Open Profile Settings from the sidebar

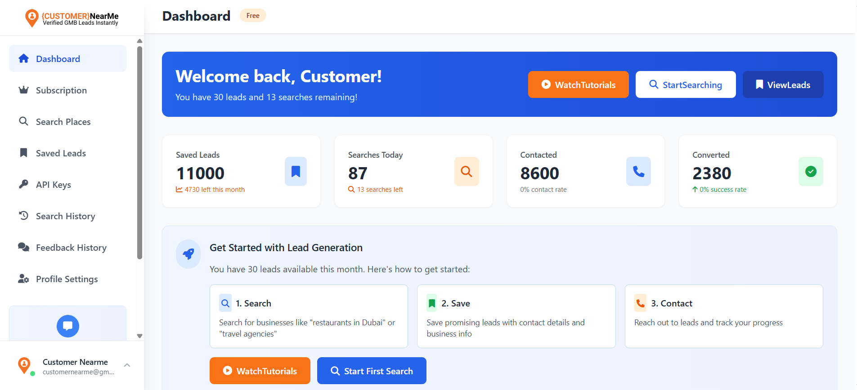pos(67,279)
